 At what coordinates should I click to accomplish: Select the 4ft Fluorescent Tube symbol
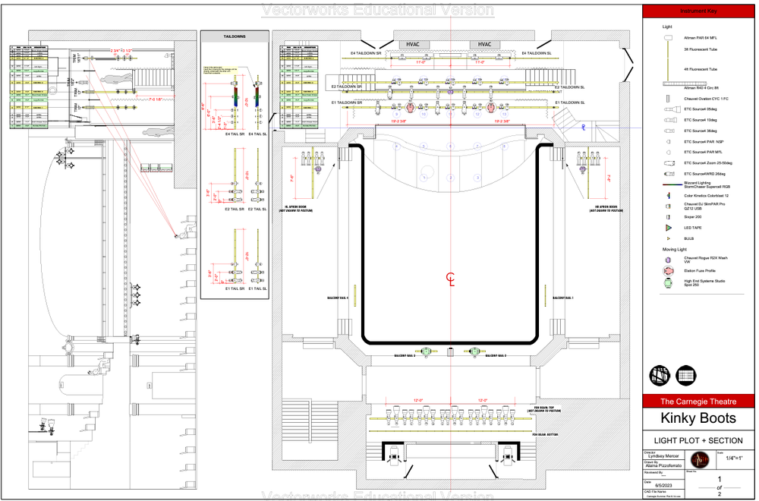click(x=668, y=69)
